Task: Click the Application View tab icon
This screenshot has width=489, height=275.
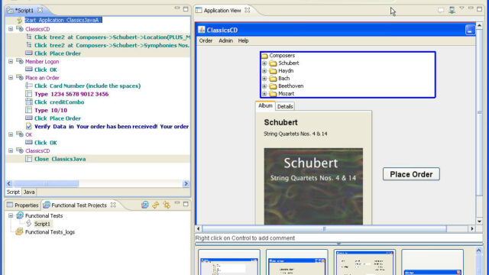Action: 199,10
